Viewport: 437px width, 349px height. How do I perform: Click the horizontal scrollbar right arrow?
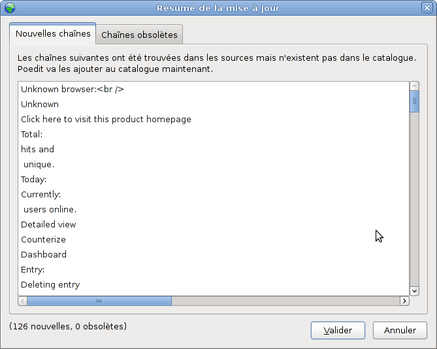(405, 301)
